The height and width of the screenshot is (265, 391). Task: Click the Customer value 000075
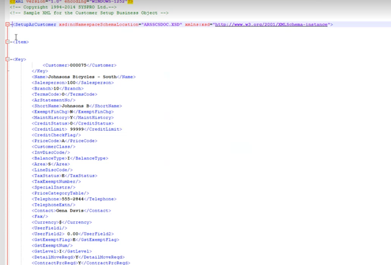[x=78, y=65]
